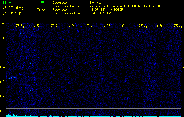
Task: Select the 2120 time marker
Action: 177,25
